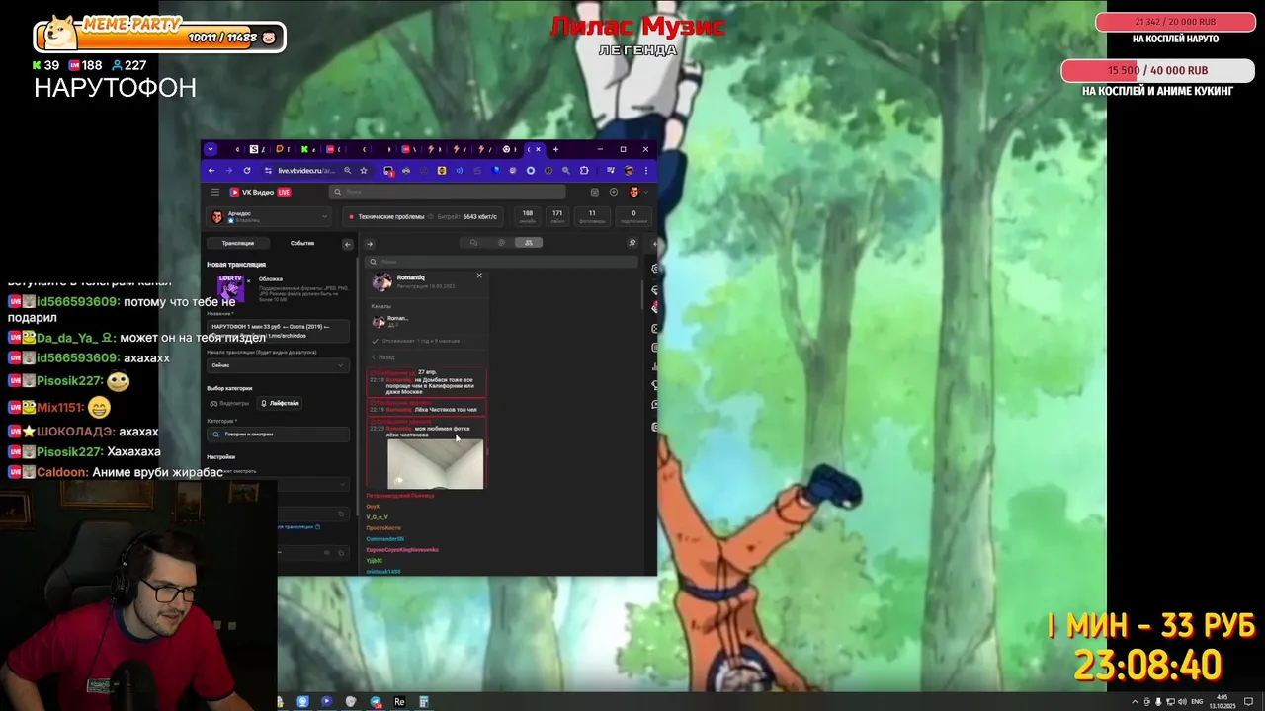This screenshot has height=711, width=1265.
Task: Select viewer CommanderSN in the list
Action: 384,539
